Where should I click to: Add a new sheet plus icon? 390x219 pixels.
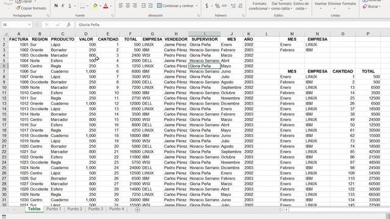(x=137, y=209)
